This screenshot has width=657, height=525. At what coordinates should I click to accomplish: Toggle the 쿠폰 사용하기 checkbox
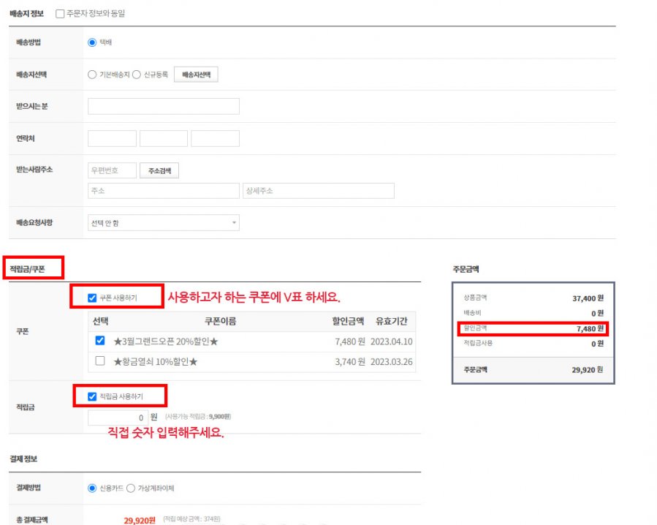pyautogui.click(x=92, y=298)
